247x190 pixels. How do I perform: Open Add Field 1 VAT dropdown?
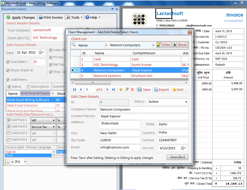[x=54, y=120]
